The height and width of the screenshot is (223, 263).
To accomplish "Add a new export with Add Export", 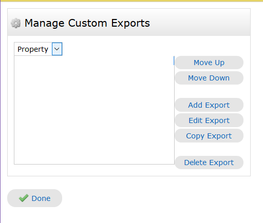I will click(209, 105).
